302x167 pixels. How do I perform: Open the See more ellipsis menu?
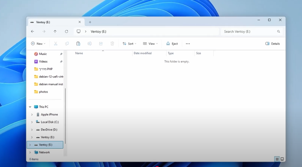pyautogui.click(x=188, y=44)
